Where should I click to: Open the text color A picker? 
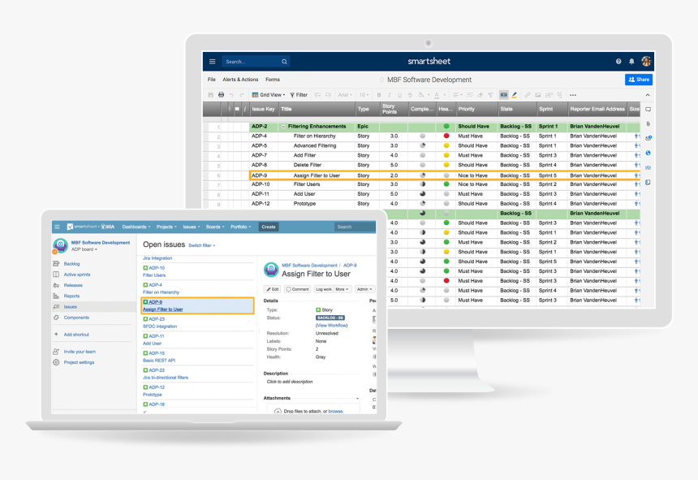tap(437, 95)
